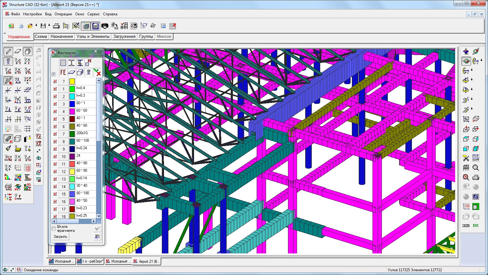Select the I-beam profile icon in Жесткости panel
This screenshot has height=275, width=488.
point(71,63)
